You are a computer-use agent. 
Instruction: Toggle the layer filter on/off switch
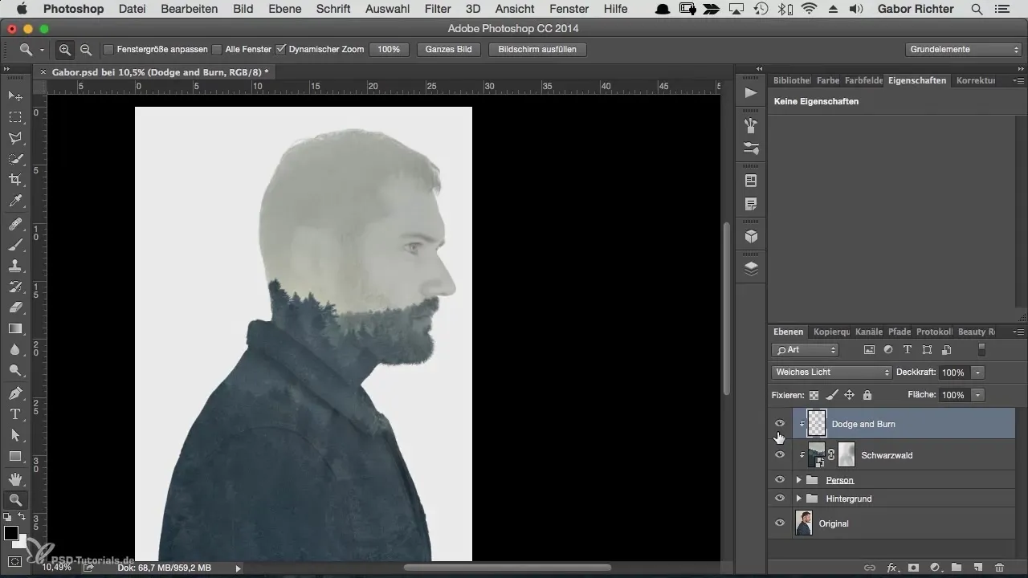point(981,349)
